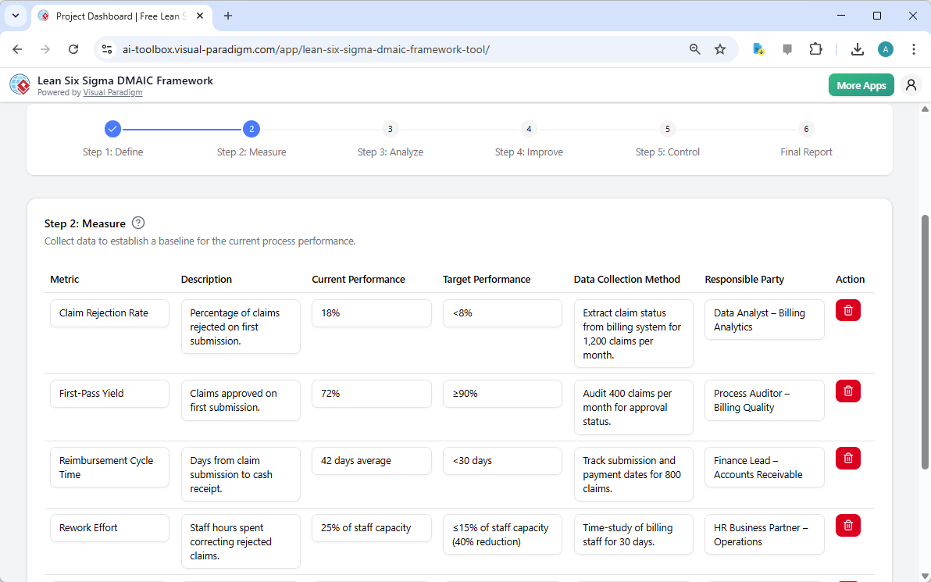Open the Final Report step

806,129
